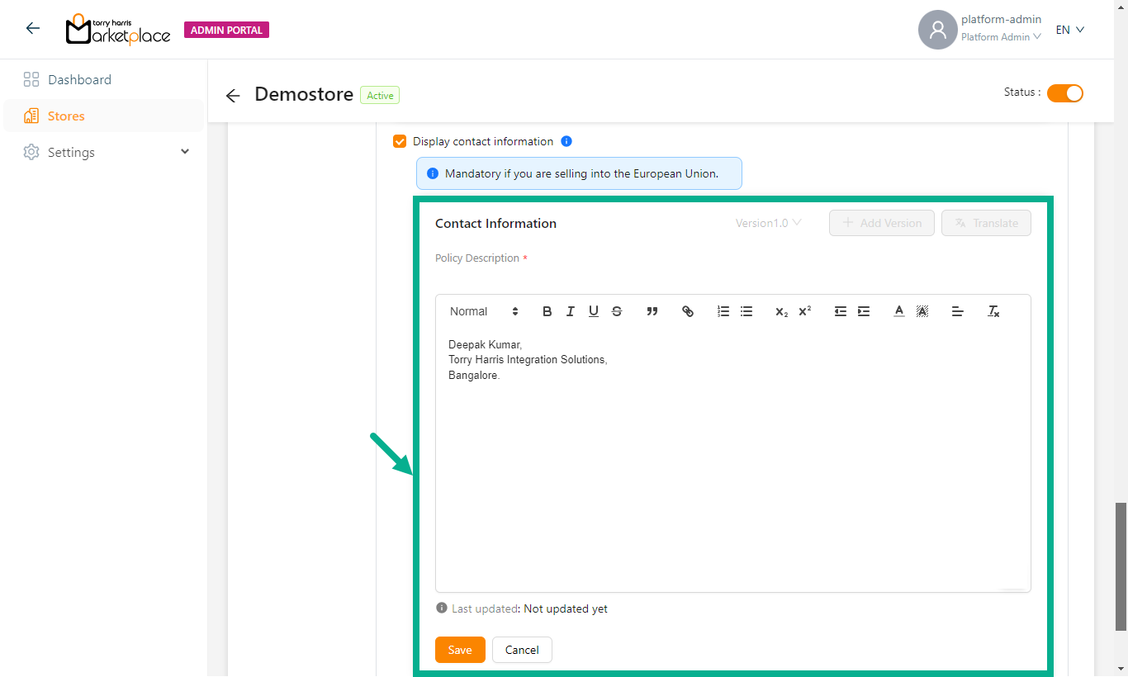Toggle bold formatting in editor toolbar
Image resolution: width=1128 pixels, height=677 pixels.
click(547, 311)
